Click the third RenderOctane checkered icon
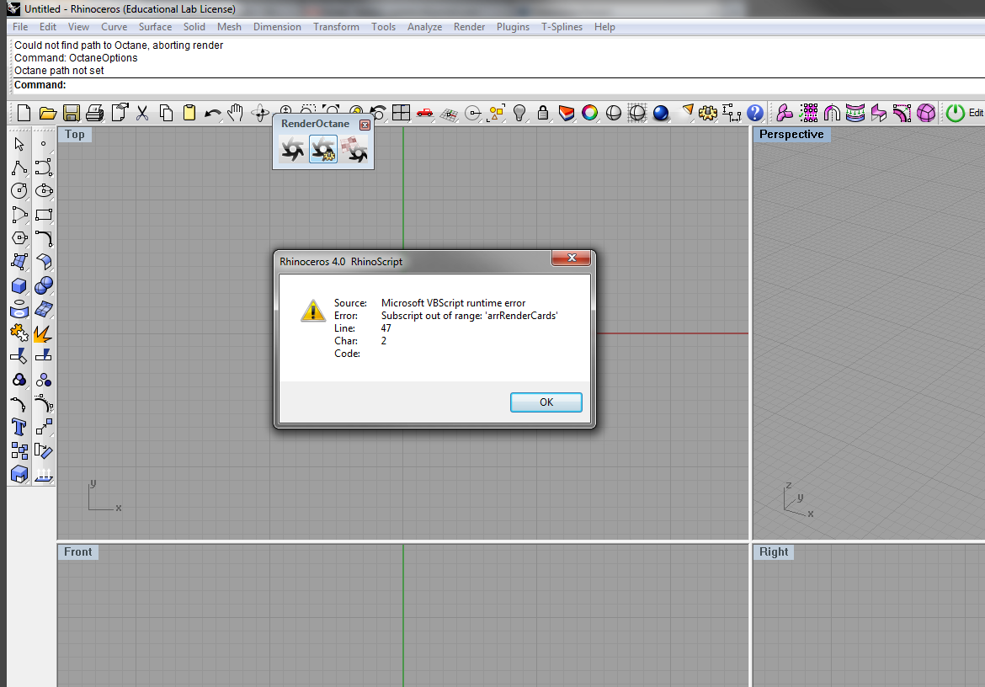This screenshot has height=687, width=985. click(354, 150)
